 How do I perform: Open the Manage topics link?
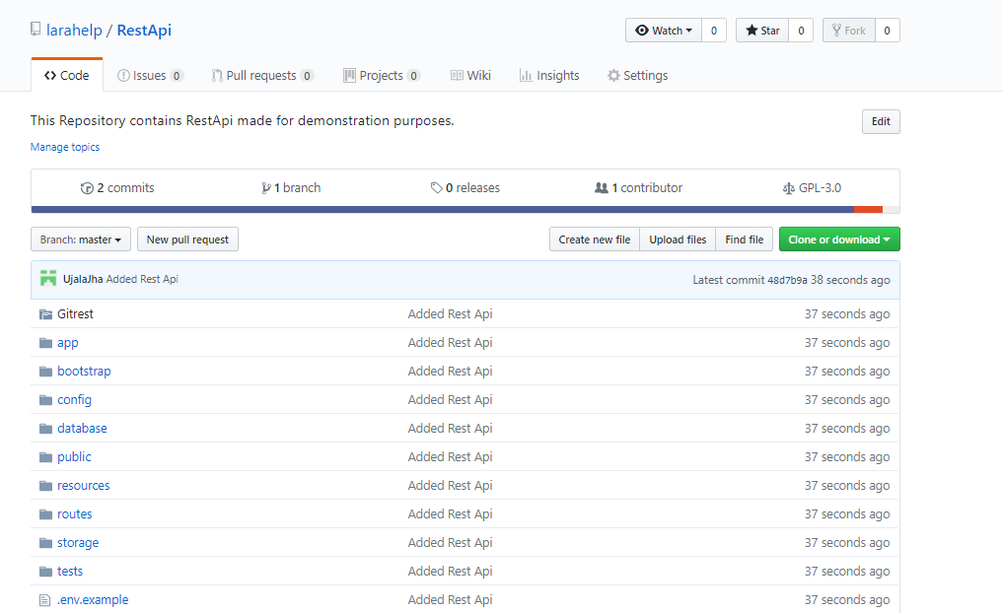65,147
